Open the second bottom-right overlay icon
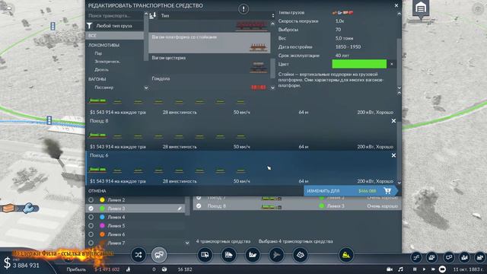 [x=431, y=257]
